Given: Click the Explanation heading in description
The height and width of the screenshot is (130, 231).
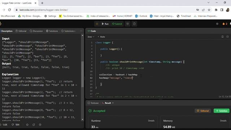Looking at the screenshot, I should click(x=10, y=74).
